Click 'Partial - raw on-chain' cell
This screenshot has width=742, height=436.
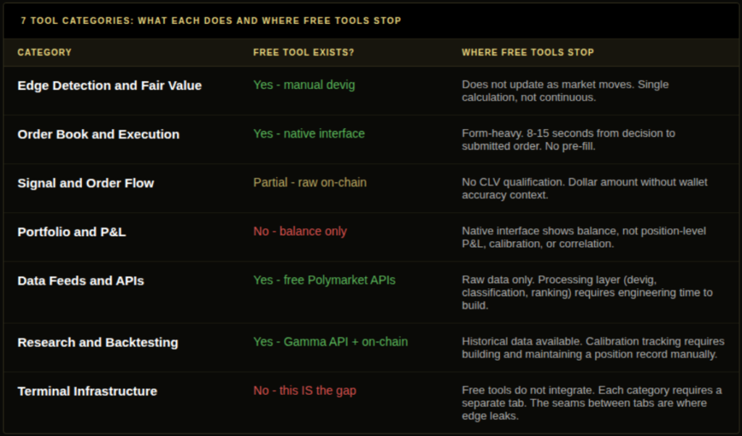(310, 183)
